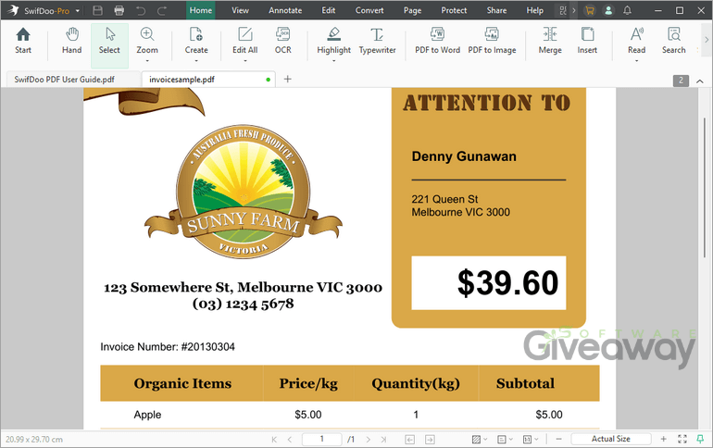This screenshot has height=448, width=713.
Task: Collapse the ribbon with the up chevron
Action: tap(700, 81)
